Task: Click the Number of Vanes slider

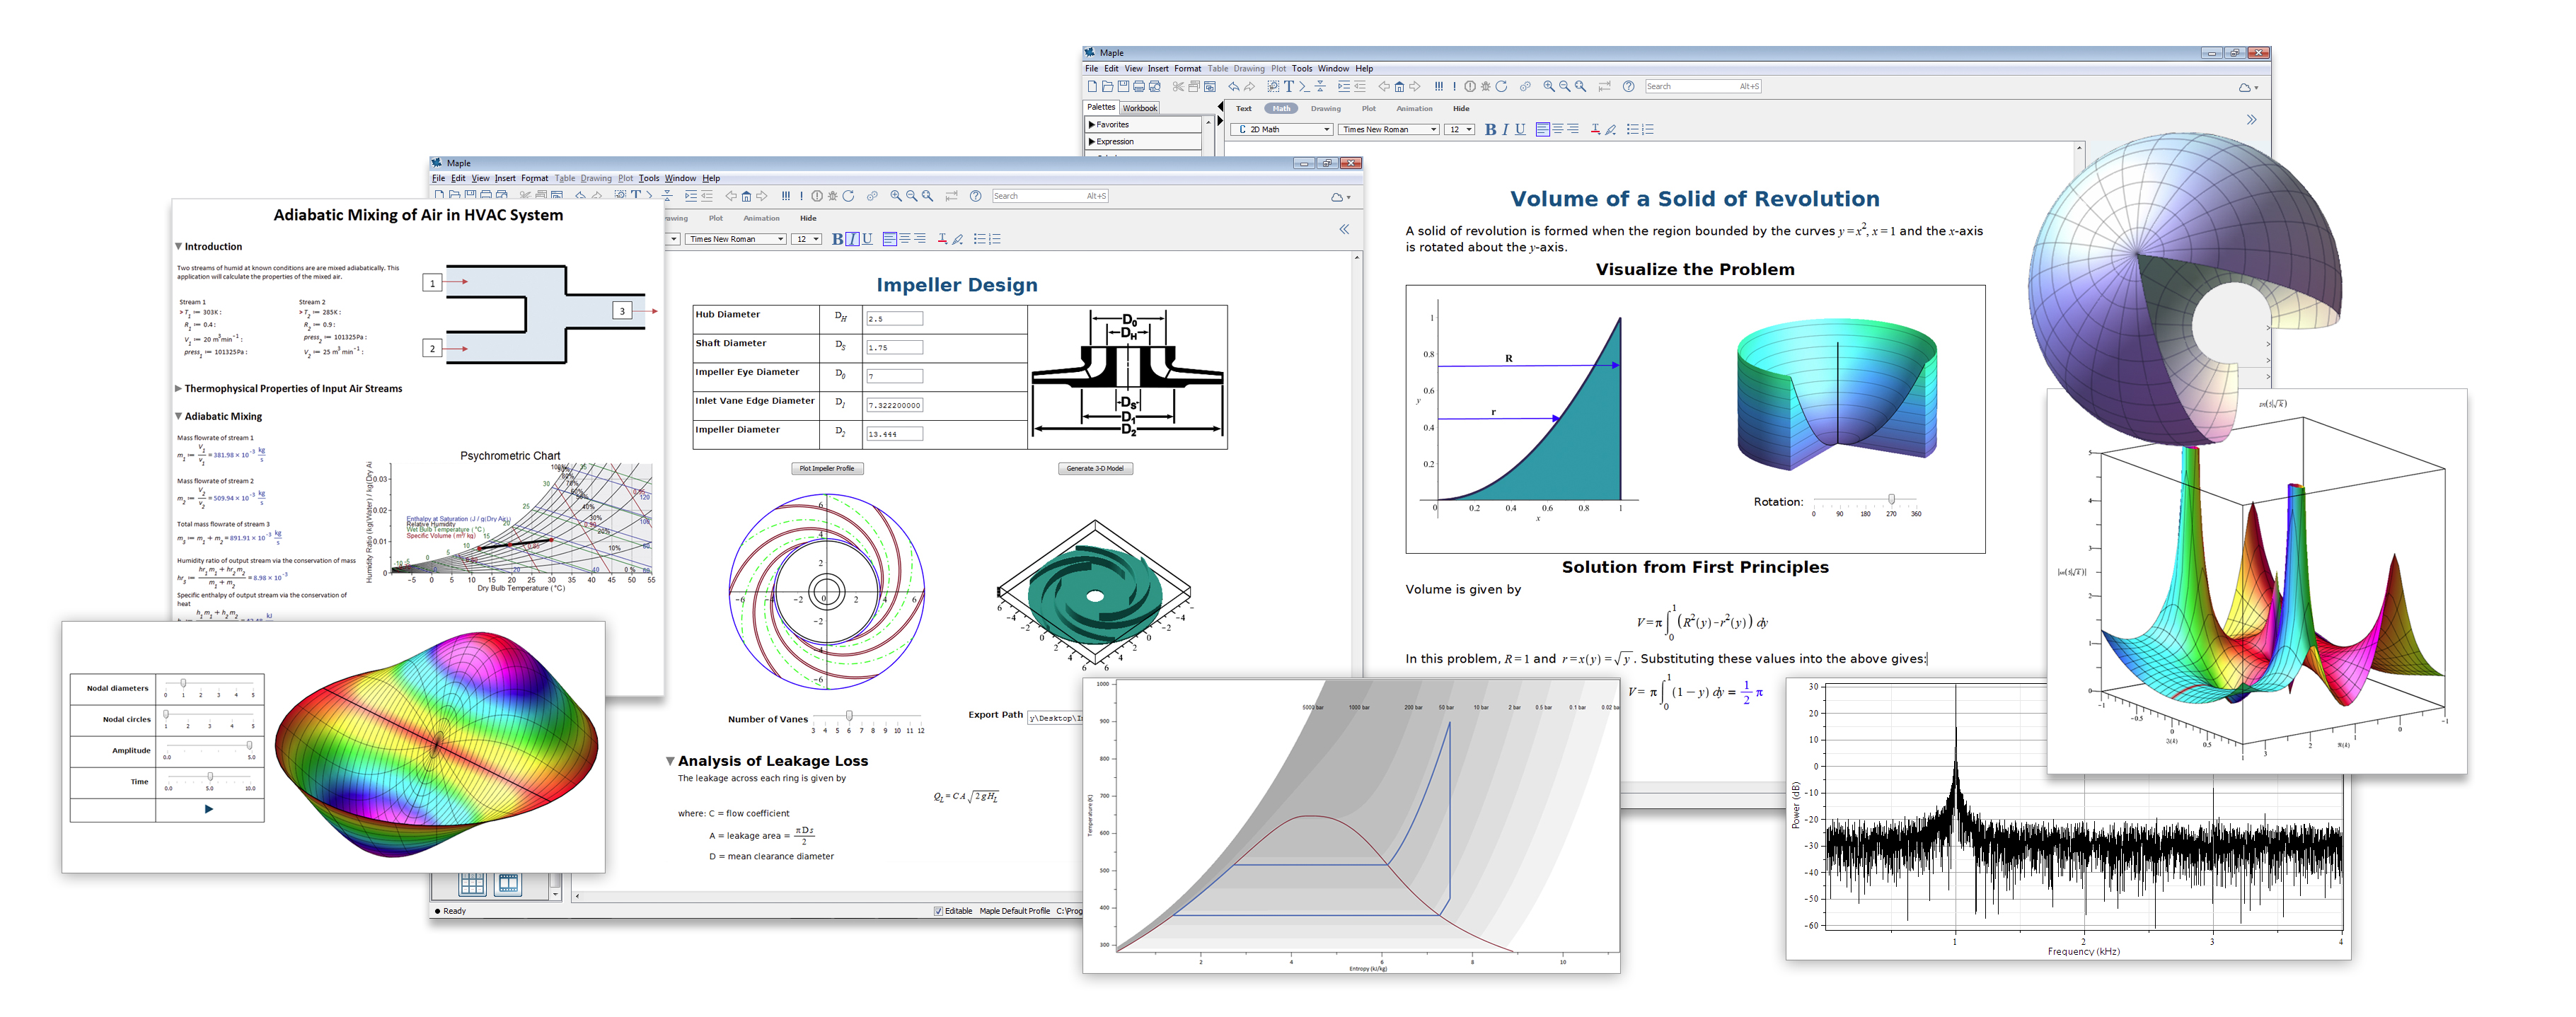Action: (849, 716)
